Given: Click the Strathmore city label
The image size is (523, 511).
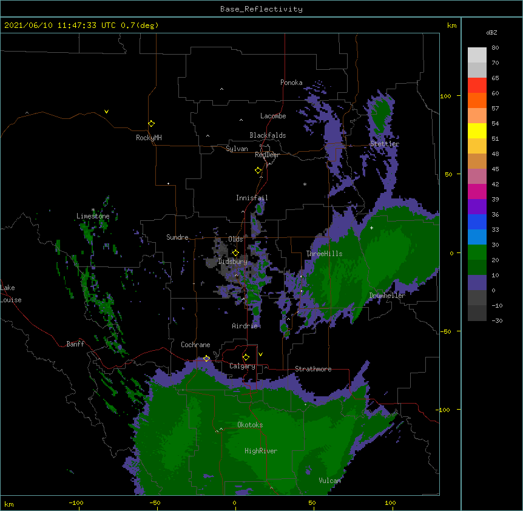Looking at the screenshot, I should click(x=313, y=369).
